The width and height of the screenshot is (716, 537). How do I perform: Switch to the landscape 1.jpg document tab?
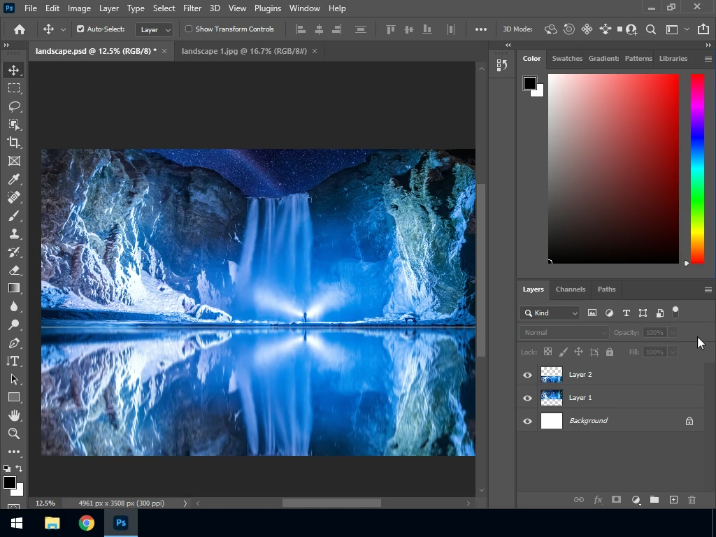pyautogui.click(x=244, y=51)
